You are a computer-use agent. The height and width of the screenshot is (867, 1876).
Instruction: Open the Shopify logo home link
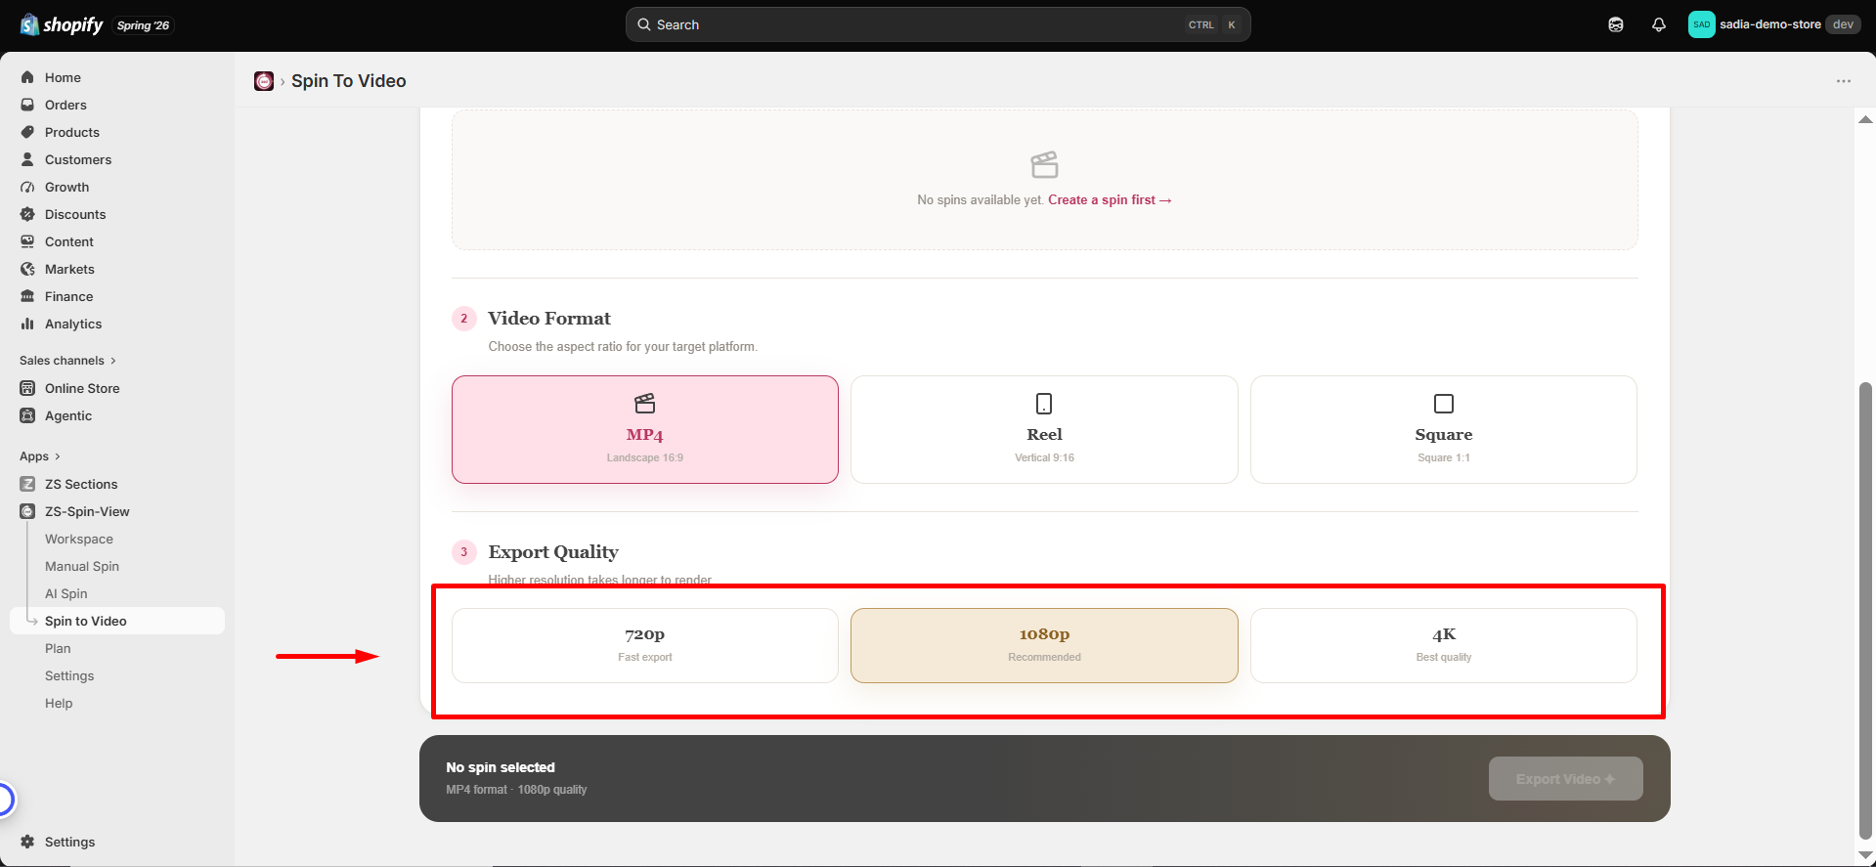62,24
